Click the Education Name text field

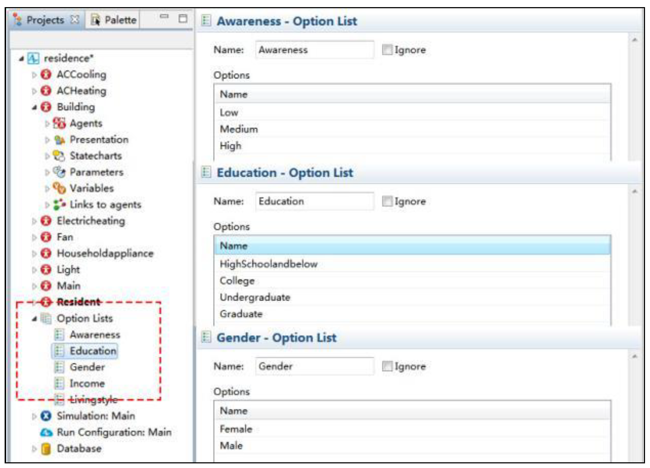click(314, 201)
